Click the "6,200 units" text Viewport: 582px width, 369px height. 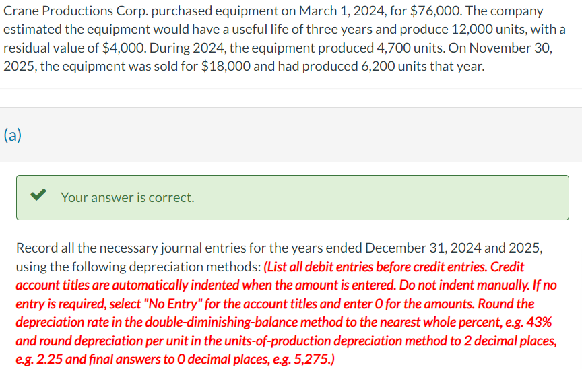393,67
